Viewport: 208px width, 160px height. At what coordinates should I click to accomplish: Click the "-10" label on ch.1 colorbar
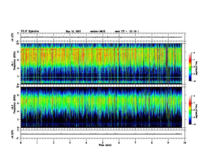[194, 81]
